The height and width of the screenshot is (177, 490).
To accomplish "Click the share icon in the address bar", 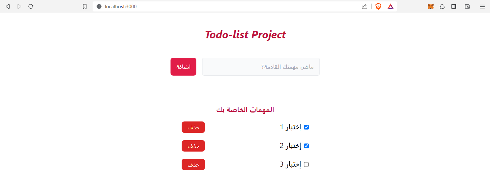I will coord(364,6).
